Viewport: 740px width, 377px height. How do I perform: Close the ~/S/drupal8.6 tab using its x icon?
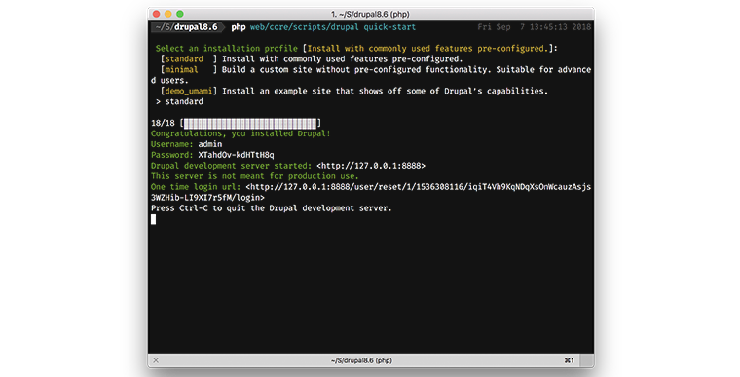click(156, 360)
